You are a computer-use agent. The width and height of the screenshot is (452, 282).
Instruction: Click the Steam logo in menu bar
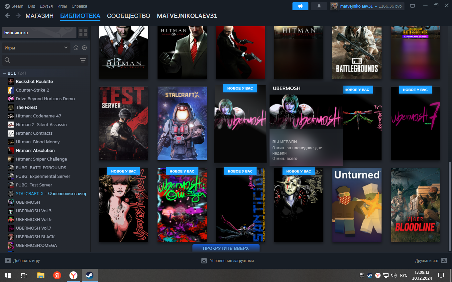(7, 6)
